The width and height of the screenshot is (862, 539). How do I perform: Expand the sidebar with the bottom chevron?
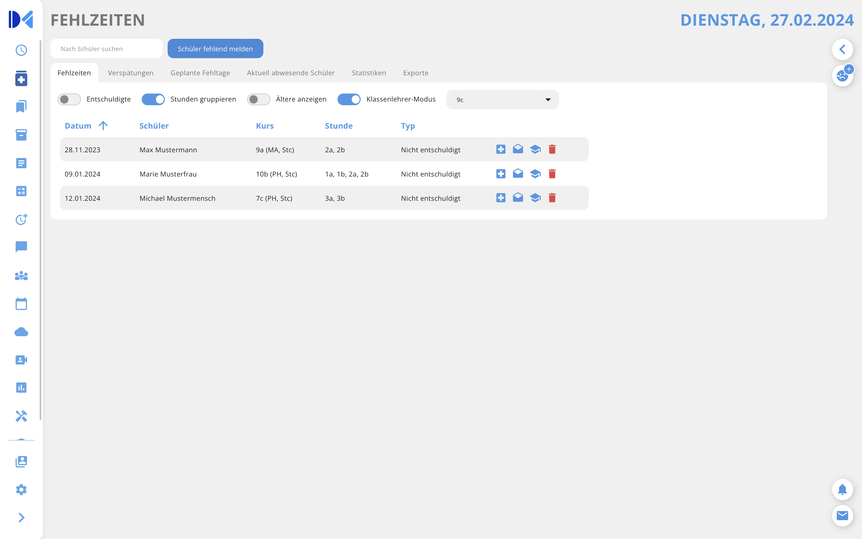(x=21, y=517)
